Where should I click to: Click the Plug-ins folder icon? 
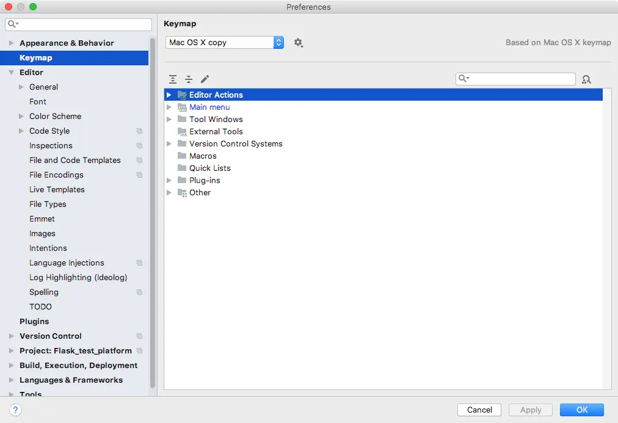point(182,180)
